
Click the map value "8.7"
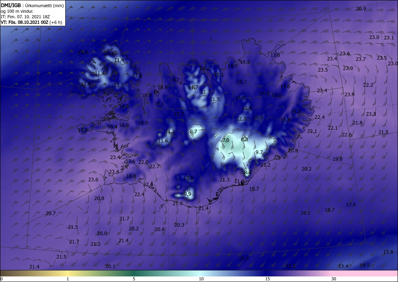coord(193,131)
